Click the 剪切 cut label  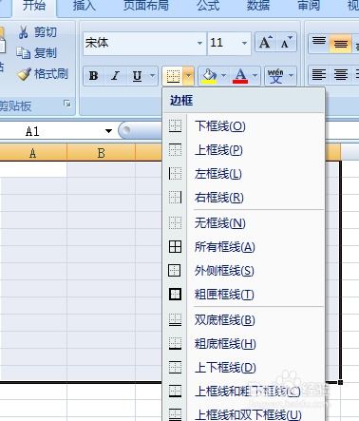(x=46, y=32)
